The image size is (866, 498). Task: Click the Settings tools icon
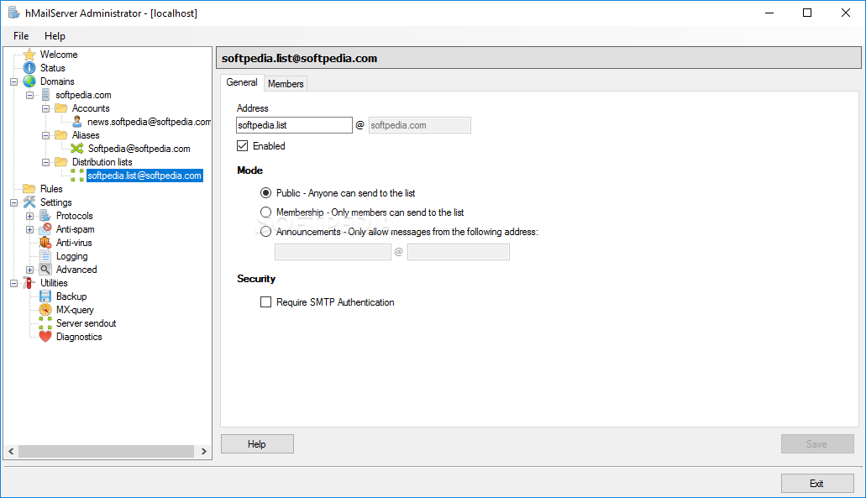pyautogui.click(x=29, y=202)
